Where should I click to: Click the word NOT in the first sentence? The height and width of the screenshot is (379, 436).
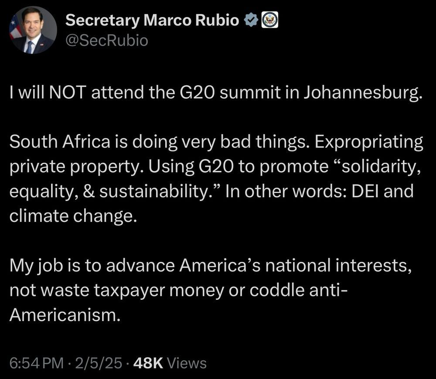(x=67, y=92)
